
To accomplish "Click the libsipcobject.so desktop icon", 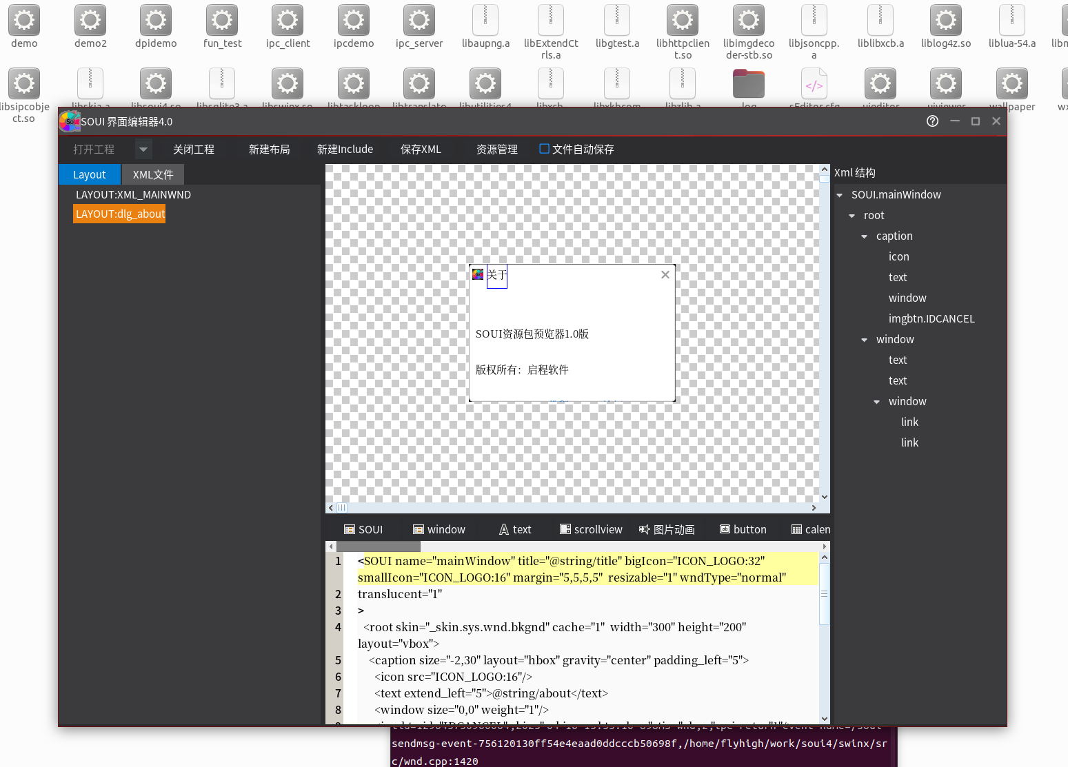I will [x=24, y=83].
